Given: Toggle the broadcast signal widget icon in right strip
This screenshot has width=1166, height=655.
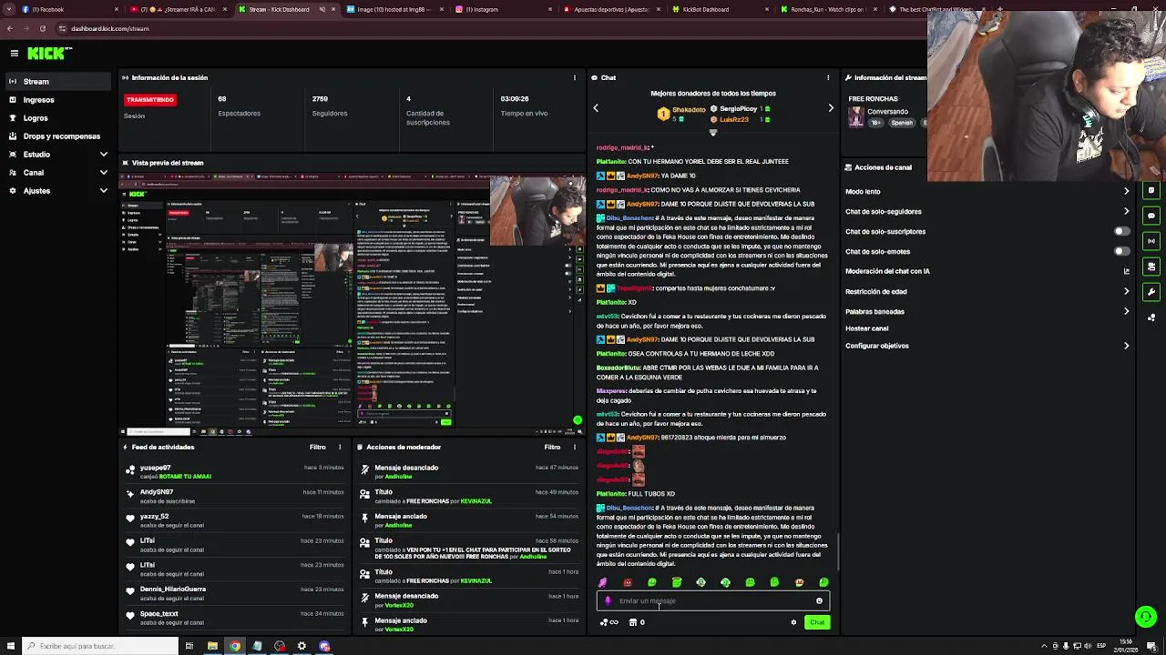Looking at the screenshot, I should tap(1151, 242).
